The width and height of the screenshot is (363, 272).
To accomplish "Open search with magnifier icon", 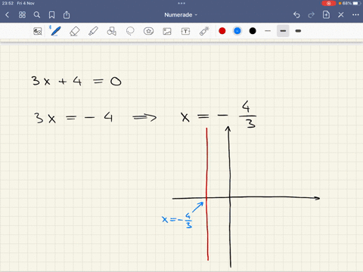I will pos(37,15).
